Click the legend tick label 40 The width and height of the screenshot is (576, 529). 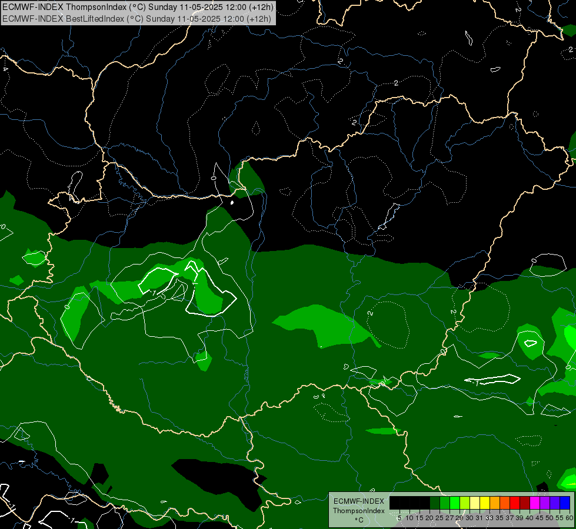pyautogui.click(x=530, y=518)
